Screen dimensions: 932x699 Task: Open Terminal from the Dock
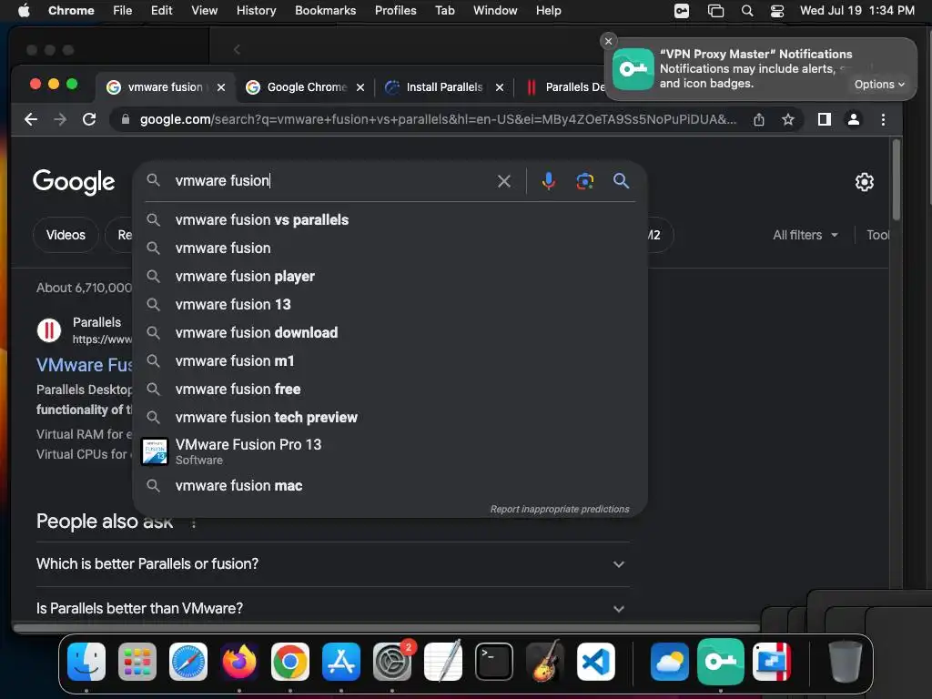pos(494,662)
